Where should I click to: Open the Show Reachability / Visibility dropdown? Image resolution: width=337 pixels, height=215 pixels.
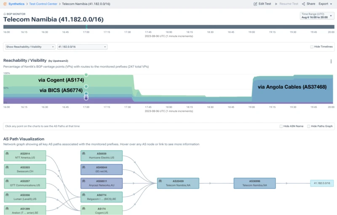click(30, 47)
